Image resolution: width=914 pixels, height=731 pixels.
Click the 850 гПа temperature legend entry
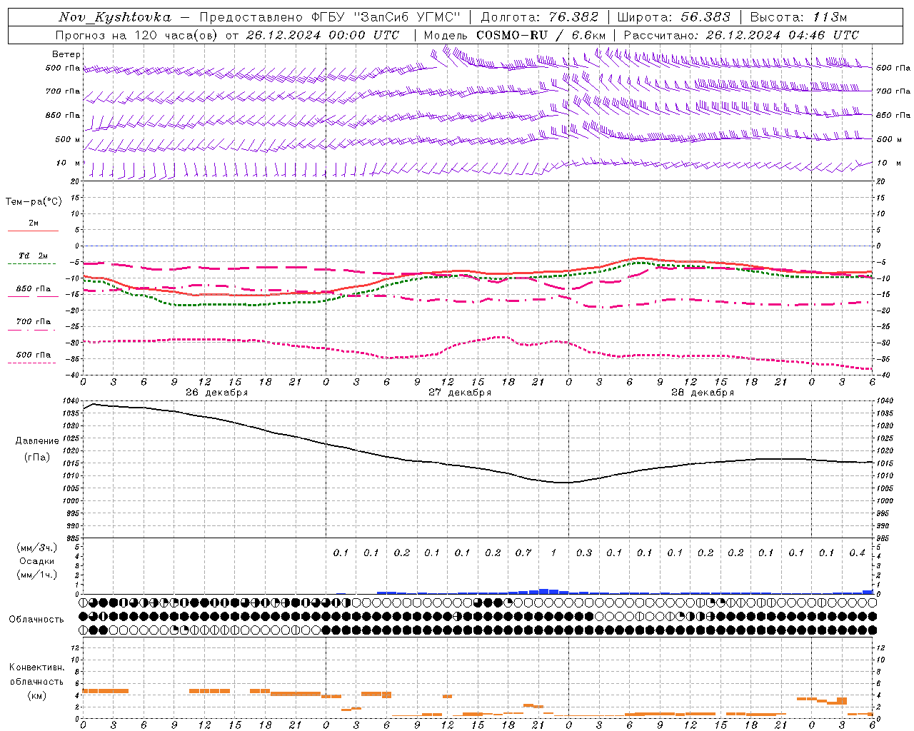[x=33, y=289]
